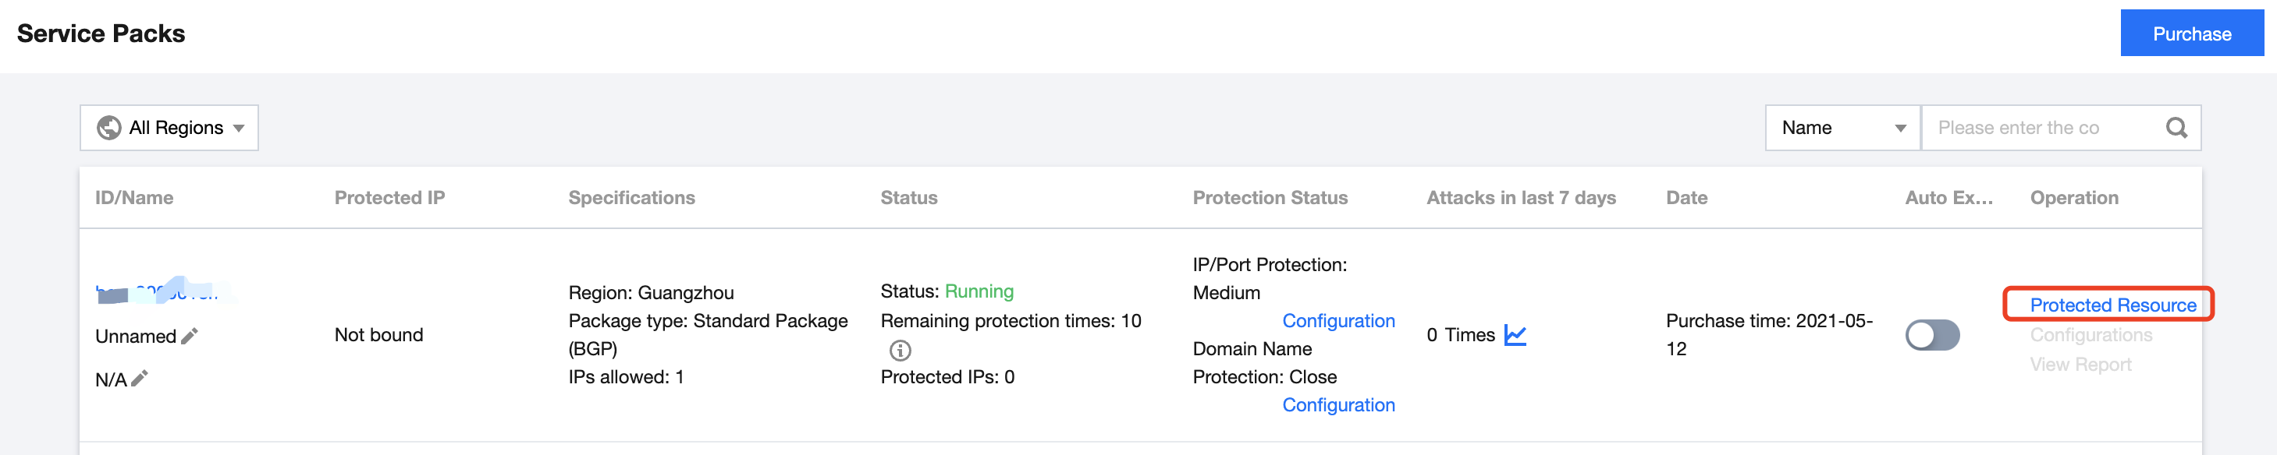Click the Auto Ex... column header
This screenshot has height=455, width=2277.
pyautogui.click(x=1948, y=198)
